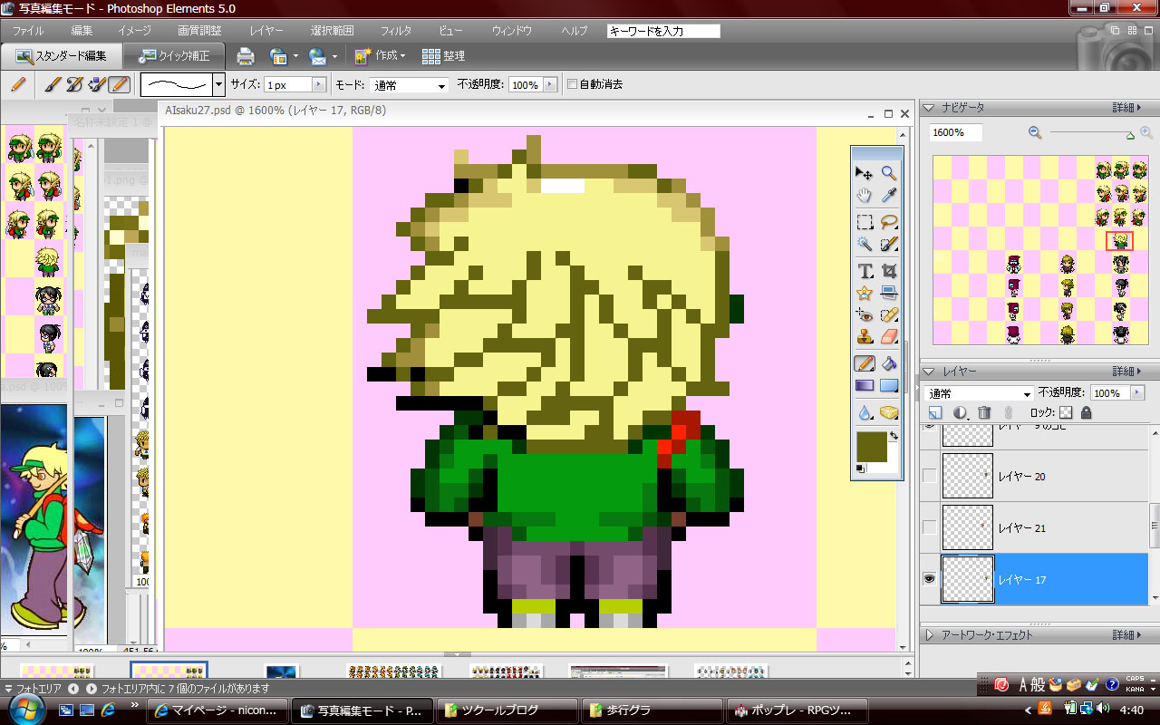The width and height of the screenshot is (1160, 725).
Task: Switch to スタンダード編集 tab
Action: pyautogui.click(x=61, y=56)
